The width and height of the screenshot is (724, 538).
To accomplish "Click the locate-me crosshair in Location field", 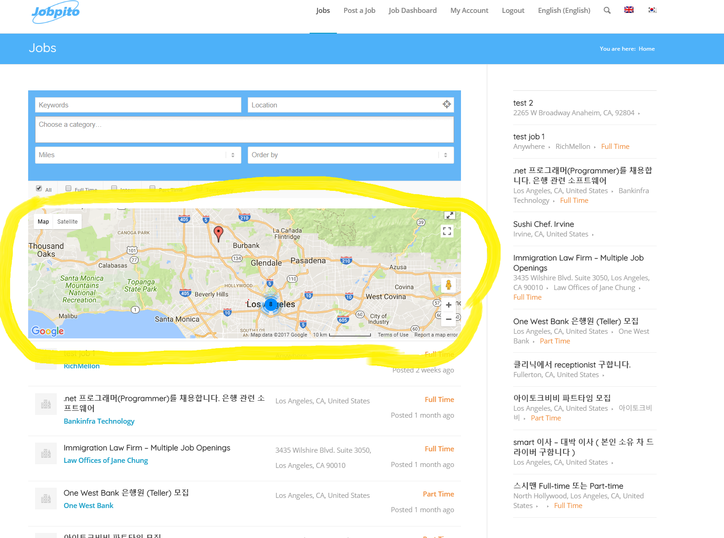I will 447,104.
